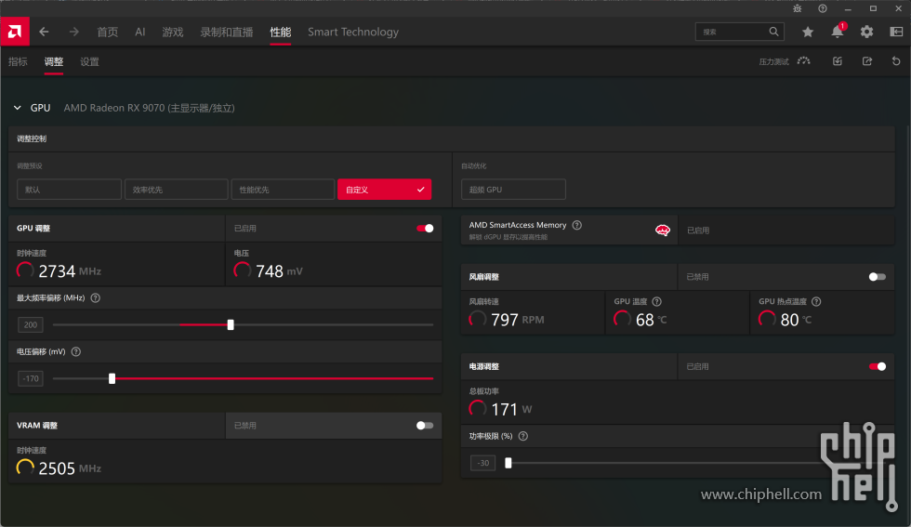Select the 默认 default preset
Screen dimensions: 911x527
pyautogui.click(x=69, y=190)
